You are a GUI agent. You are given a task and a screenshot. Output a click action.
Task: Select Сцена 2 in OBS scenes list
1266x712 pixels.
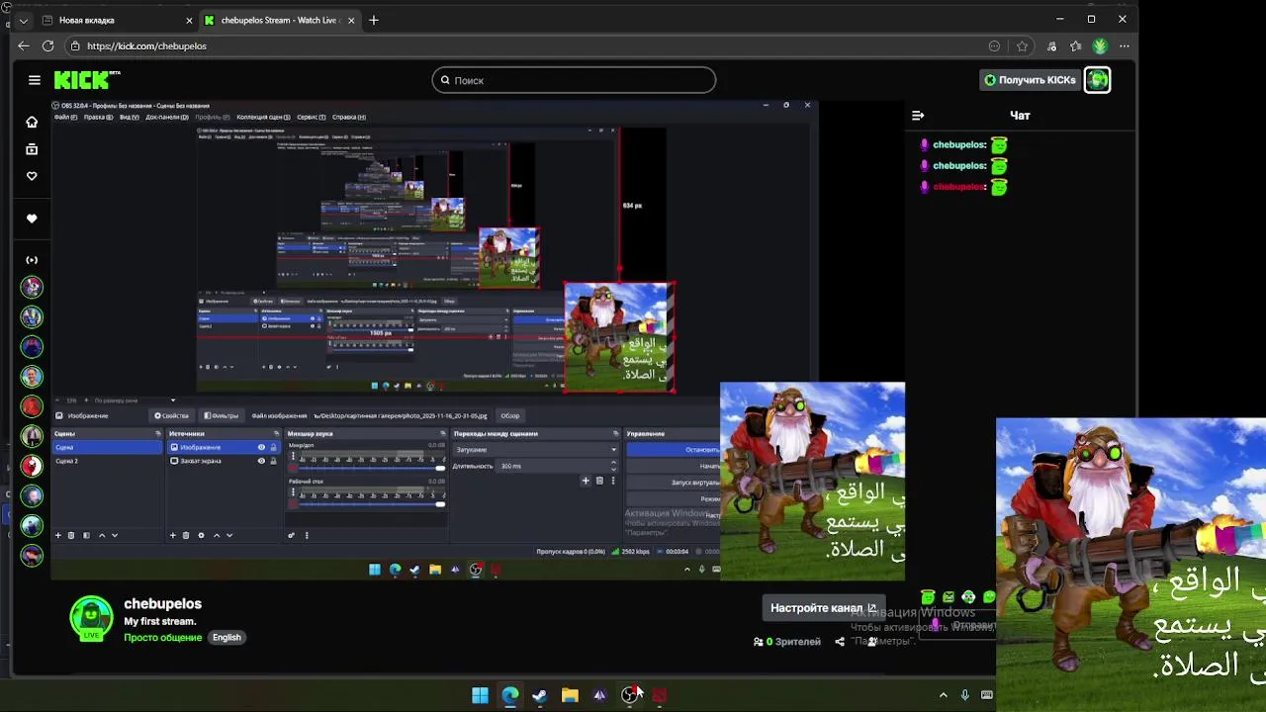107,461
